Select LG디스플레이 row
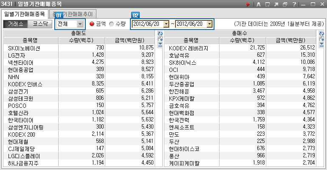Image resolution: width=327 pixels, height=170 pixels. 79,156
